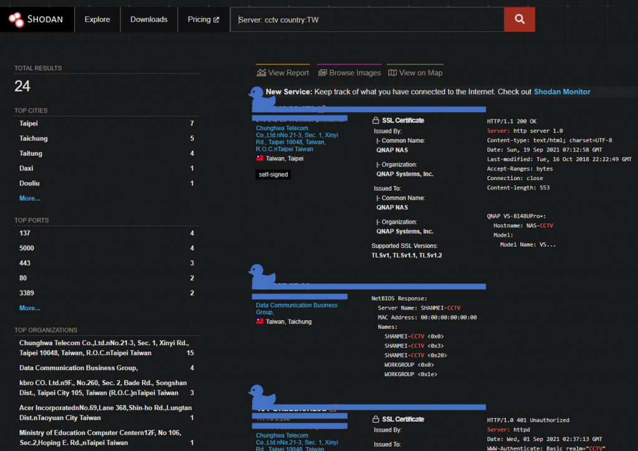Filter results by port 443
638x451 pixels.
[107, 263]
